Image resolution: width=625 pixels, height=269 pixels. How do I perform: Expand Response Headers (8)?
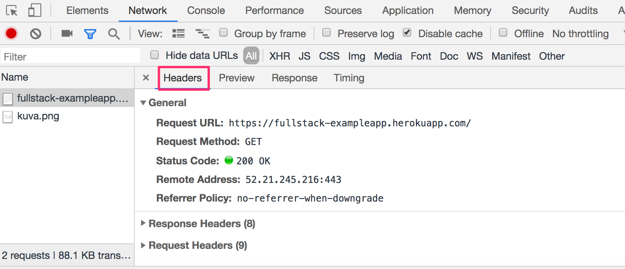[x=143, y=223]
